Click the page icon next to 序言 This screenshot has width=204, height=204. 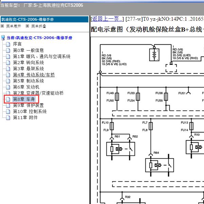click(8, 44)
